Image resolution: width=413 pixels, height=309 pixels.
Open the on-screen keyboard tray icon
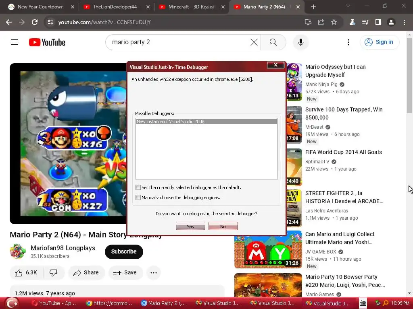point(363,303)
